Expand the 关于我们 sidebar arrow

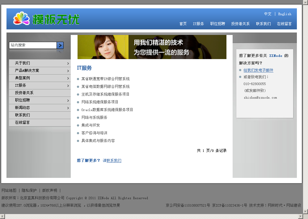coord(68,63)
